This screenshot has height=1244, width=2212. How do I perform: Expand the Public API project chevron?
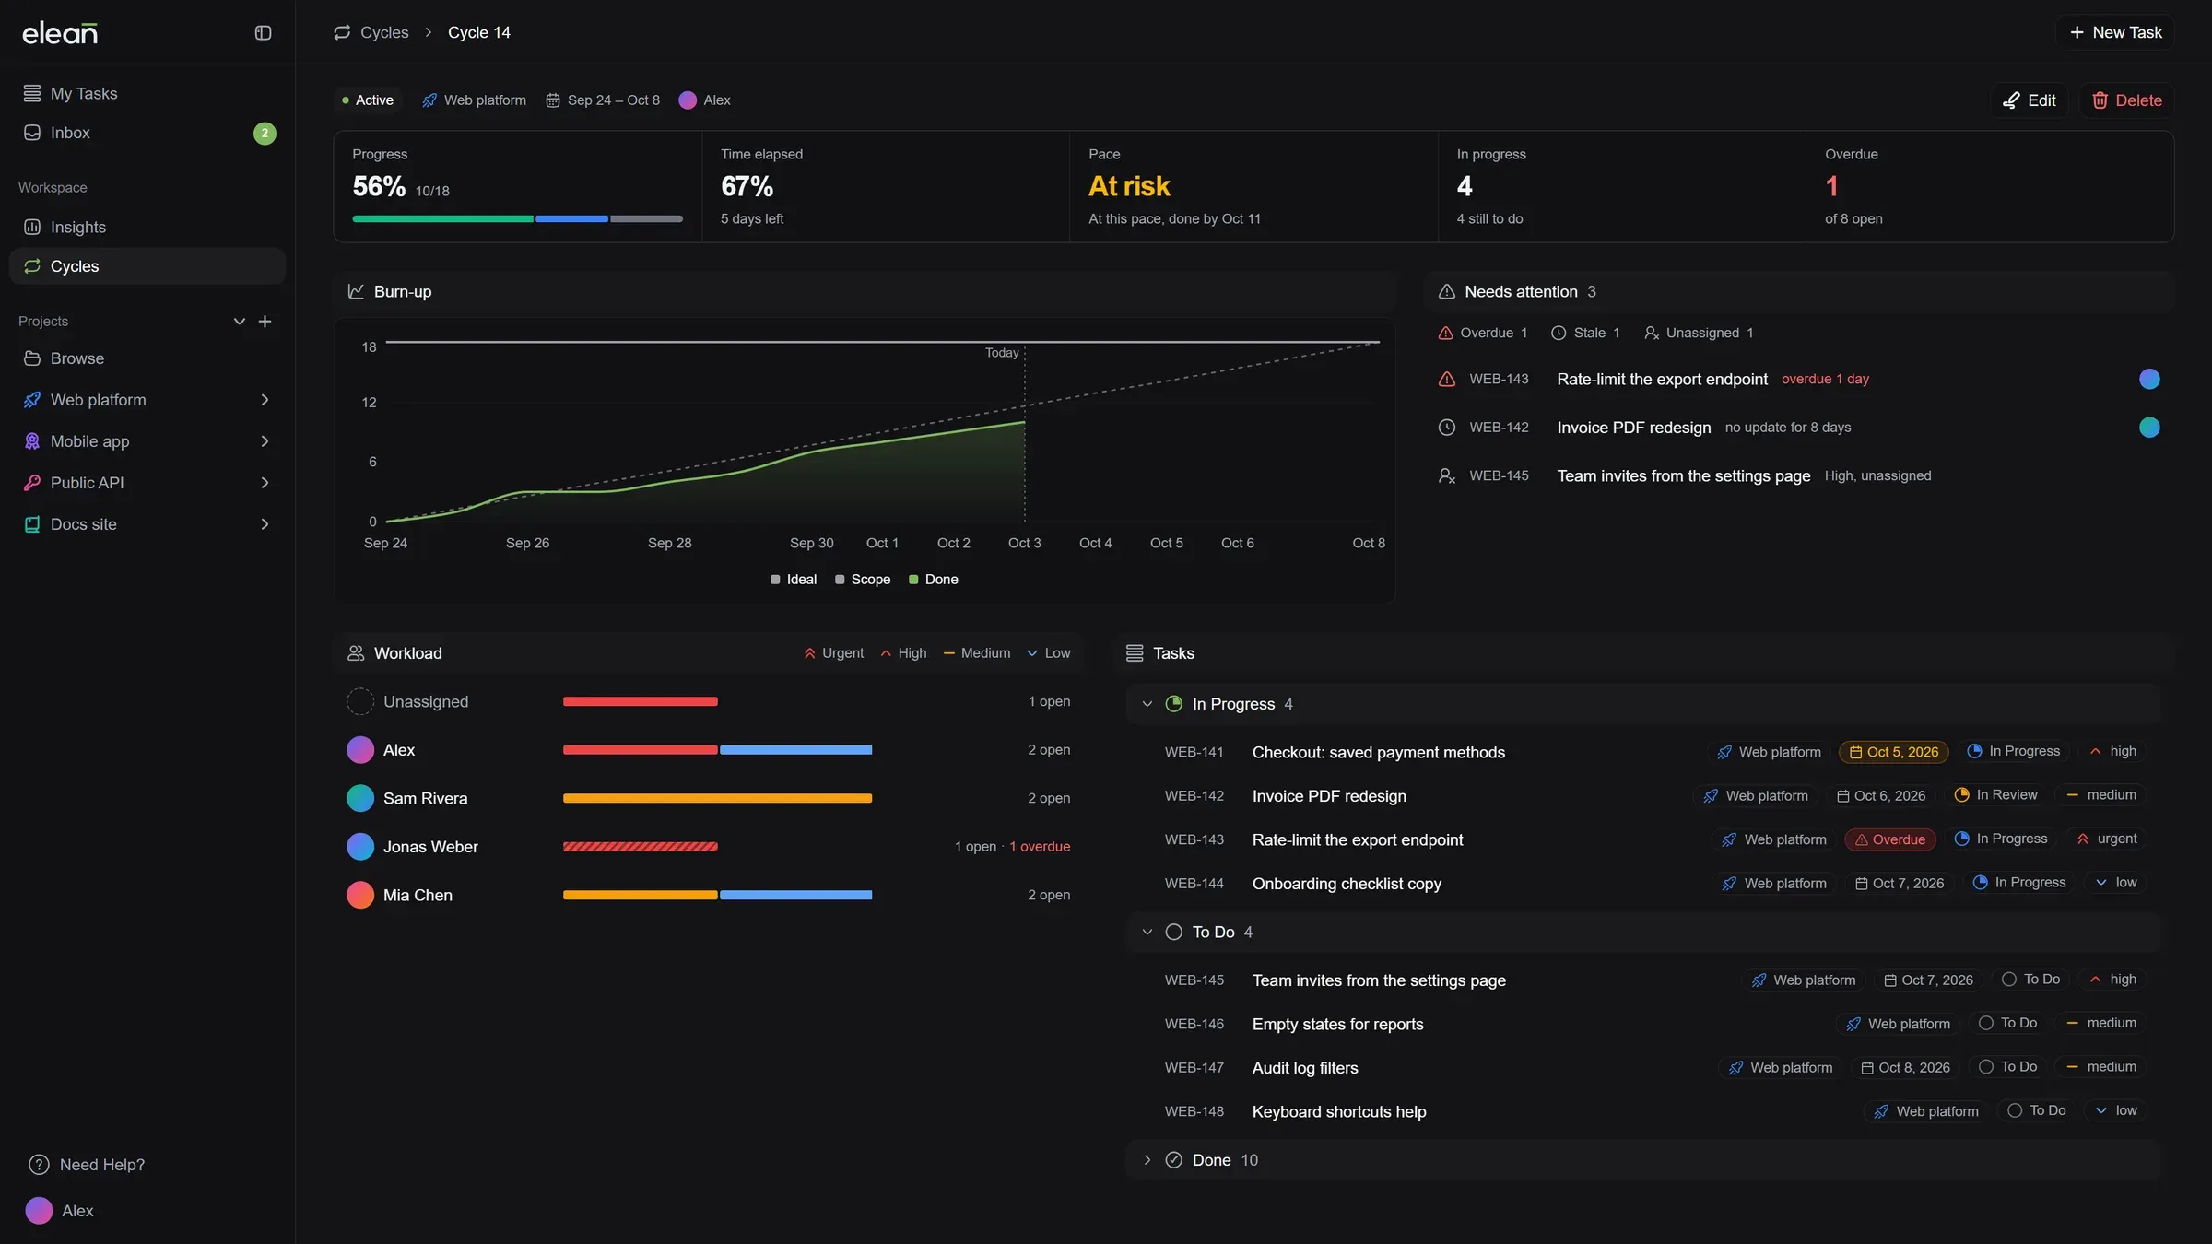(265, 483)
